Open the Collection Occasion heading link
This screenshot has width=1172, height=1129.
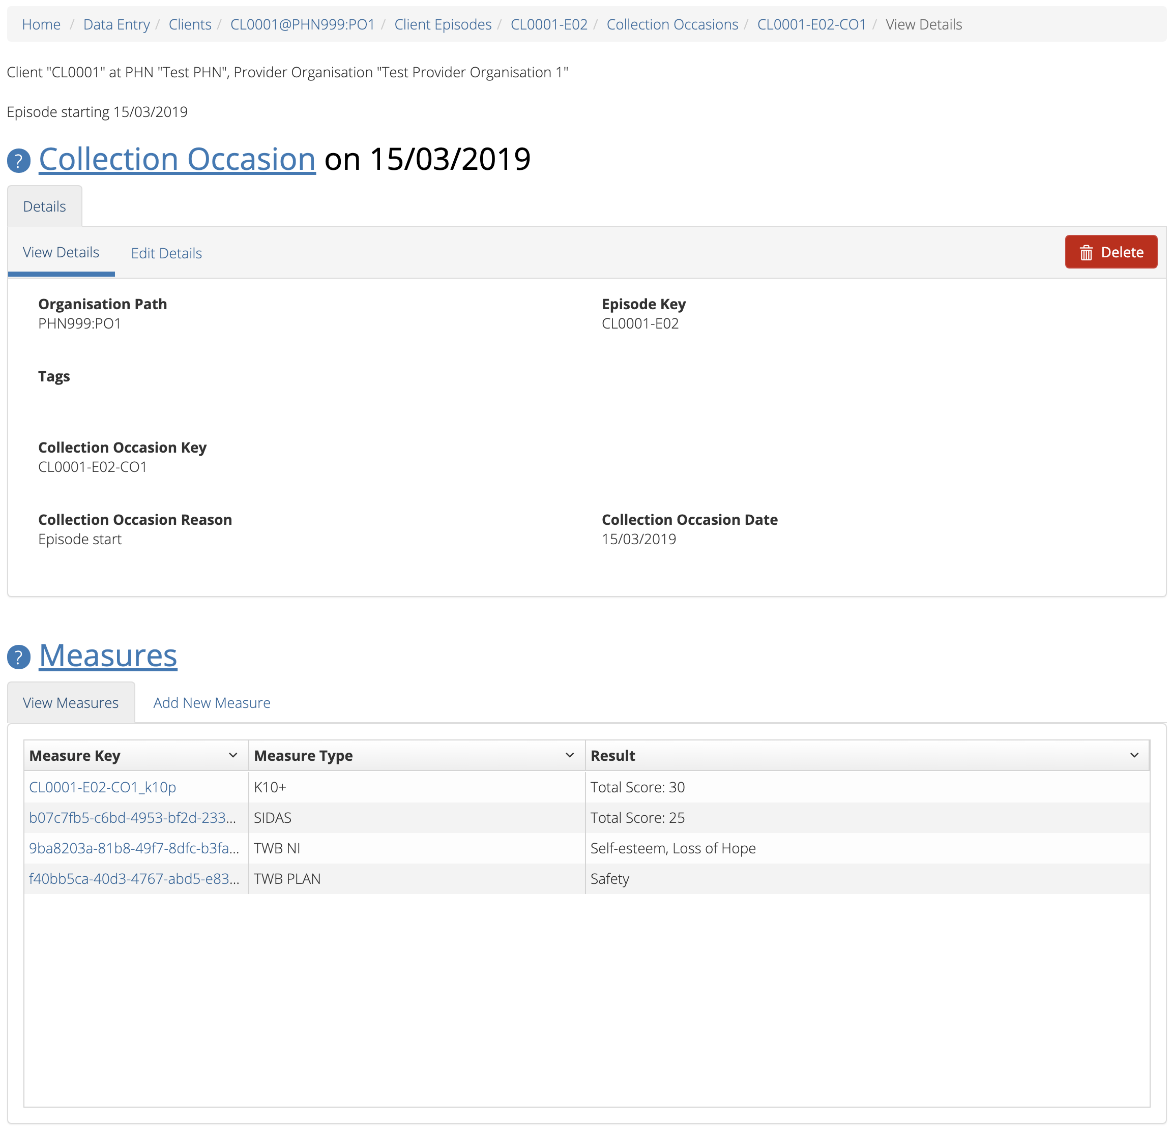[177, 160]
